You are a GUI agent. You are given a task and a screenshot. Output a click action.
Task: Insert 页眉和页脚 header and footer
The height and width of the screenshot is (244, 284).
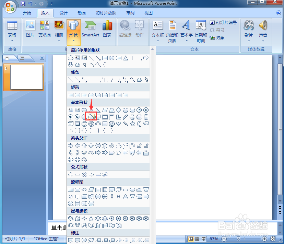pyautogui.click(x=172, y=31)
